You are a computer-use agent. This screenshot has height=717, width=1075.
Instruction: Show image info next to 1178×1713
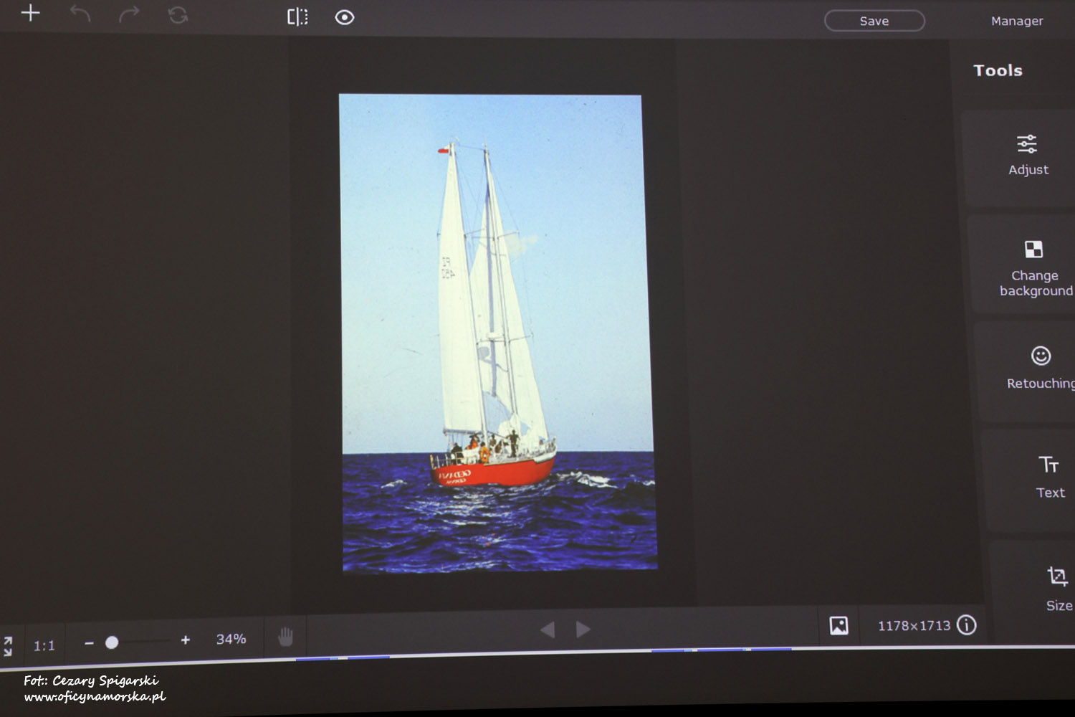(x=967, y=625)
